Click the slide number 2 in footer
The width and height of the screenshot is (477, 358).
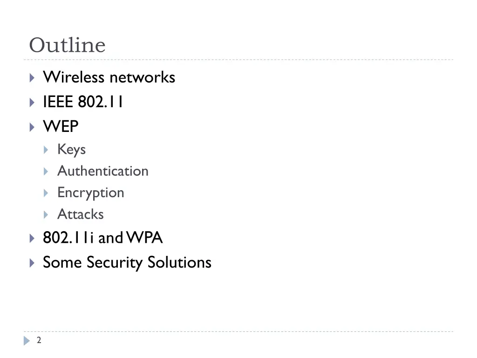[x=39, y=340]
